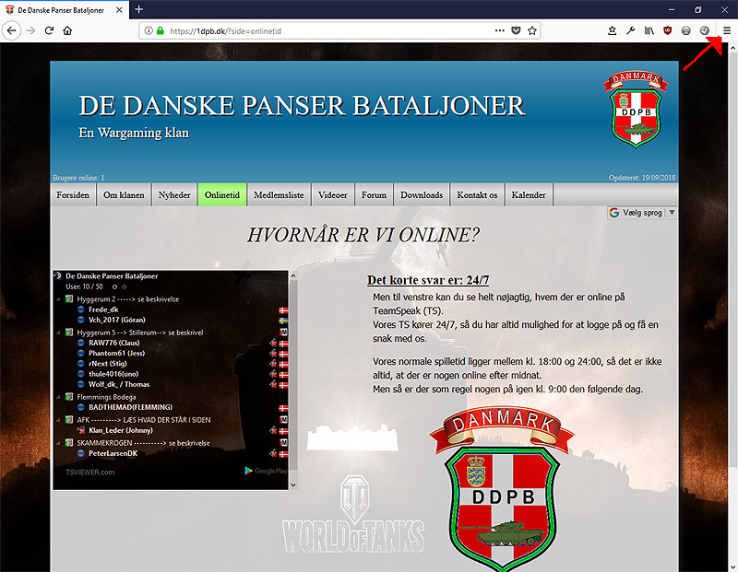Viewport: 738px width, 572px height.
Task: Switch to the Medlemsliste menu tab
Action: coord(278,195)
